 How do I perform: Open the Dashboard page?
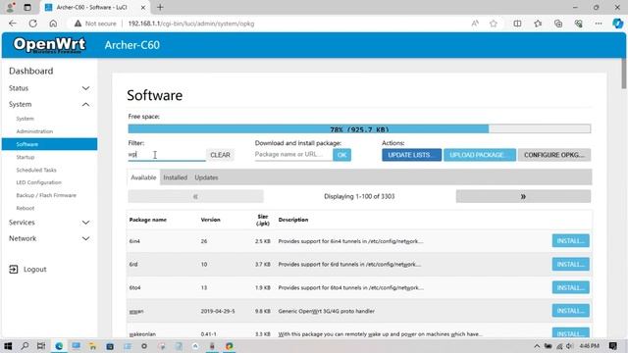(30, 71)
